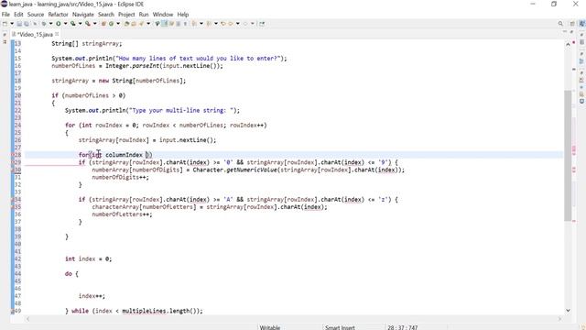Viewport: 586px width, 330px height.
Task: Select the Video_15.java editor tab
Action: [35, 34]
